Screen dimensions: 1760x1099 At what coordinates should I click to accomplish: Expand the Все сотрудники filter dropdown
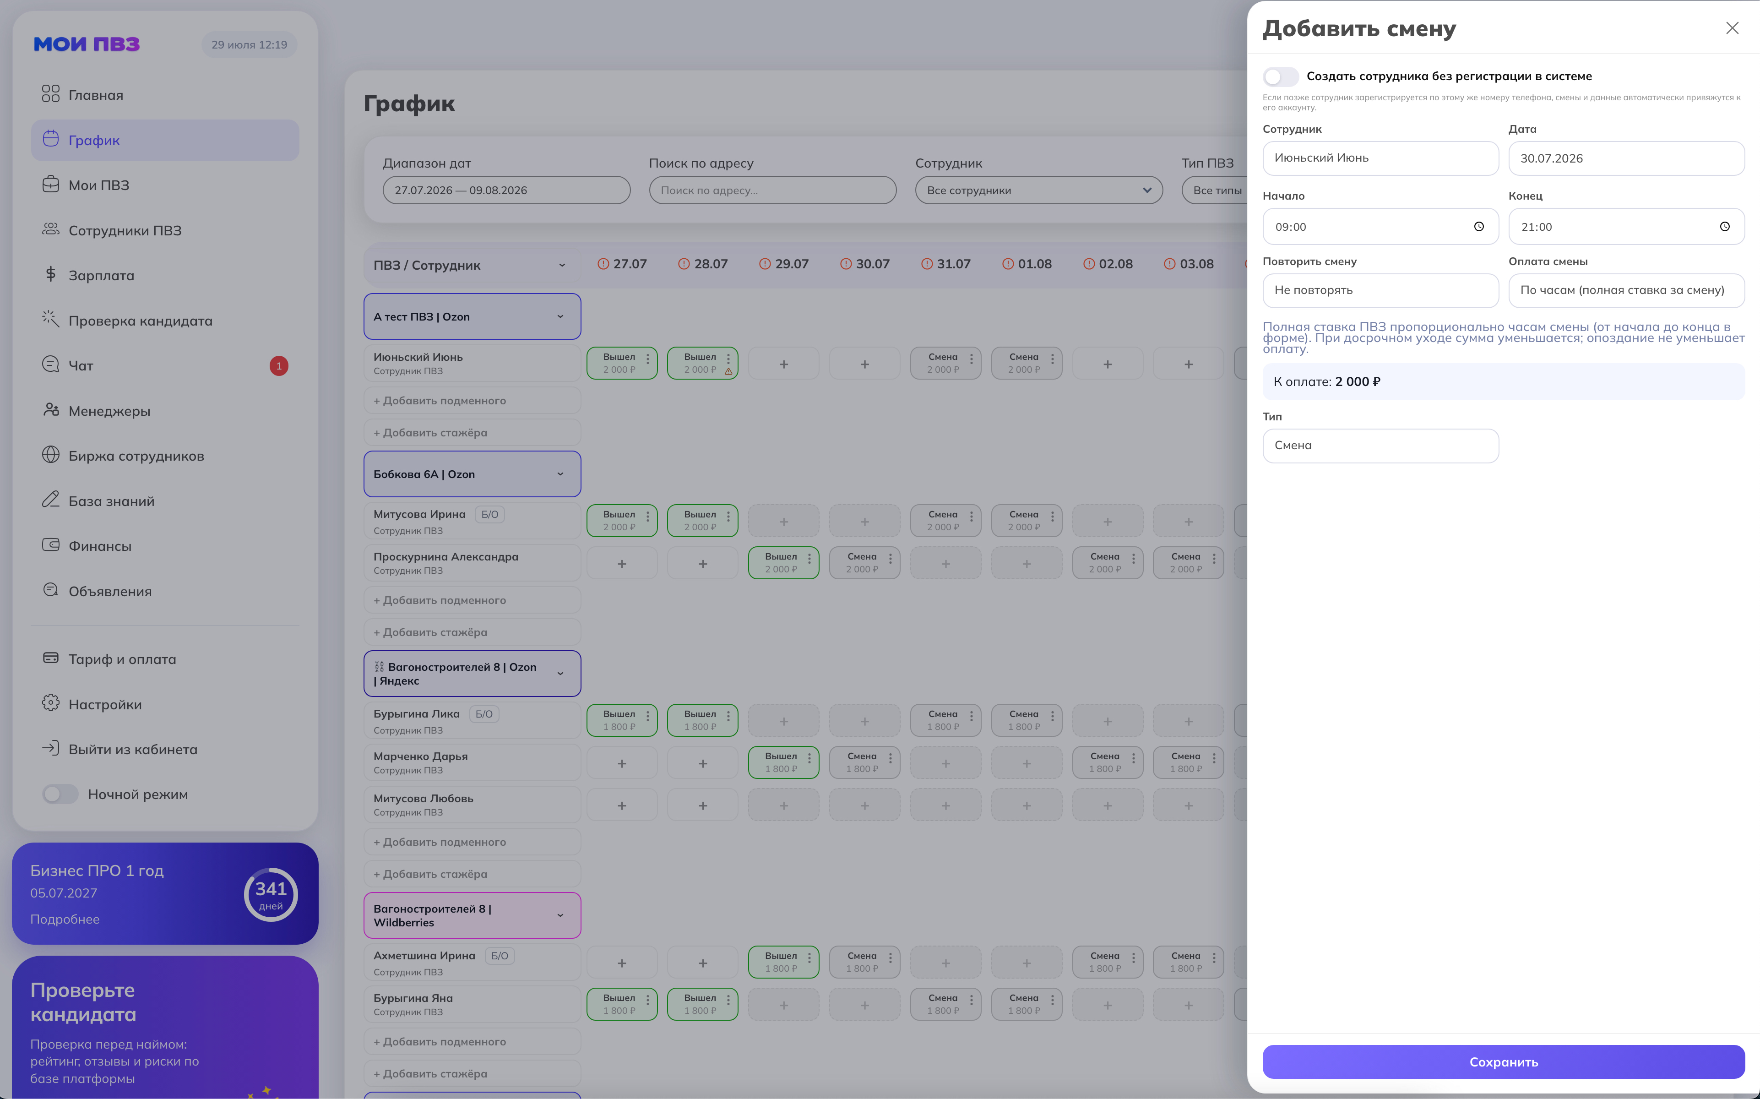[x=1038, y=190]
